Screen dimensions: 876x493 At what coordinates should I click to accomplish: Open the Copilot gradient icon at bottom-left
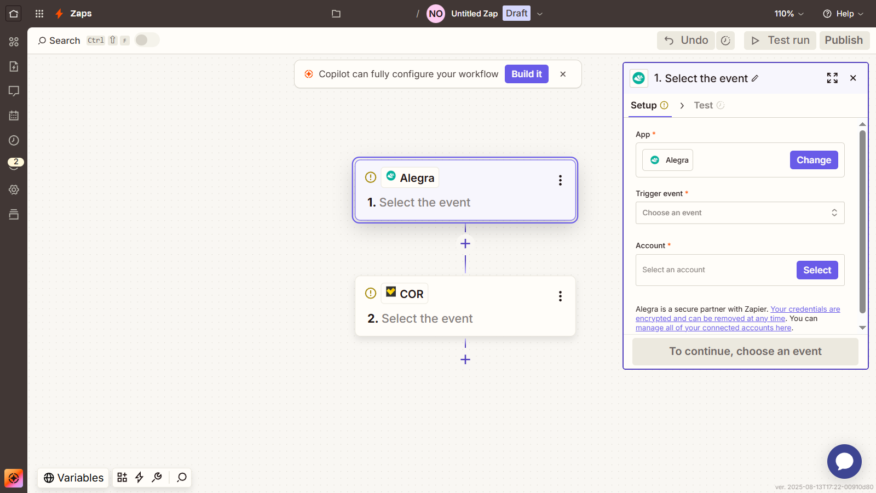click(x=14, y=478)
